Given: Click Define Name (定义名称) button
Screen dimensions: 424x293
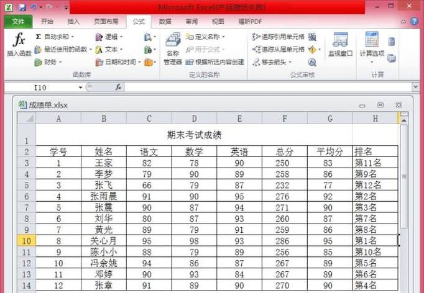Looking at the screenshot, I should pyautogui.click(x=205, y=37).
